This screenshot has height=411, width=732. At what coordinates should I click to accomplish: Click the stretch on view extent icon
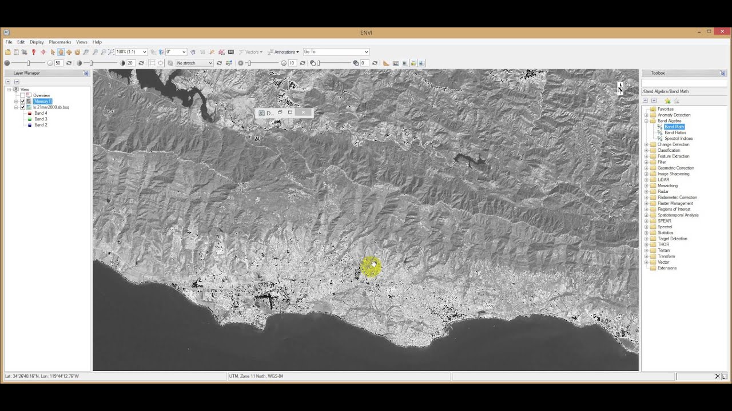point(152,63)
